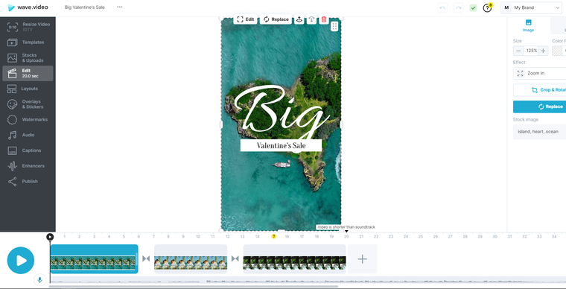Click the anchor layer icon in canvas toolbar

click(299, 19)
